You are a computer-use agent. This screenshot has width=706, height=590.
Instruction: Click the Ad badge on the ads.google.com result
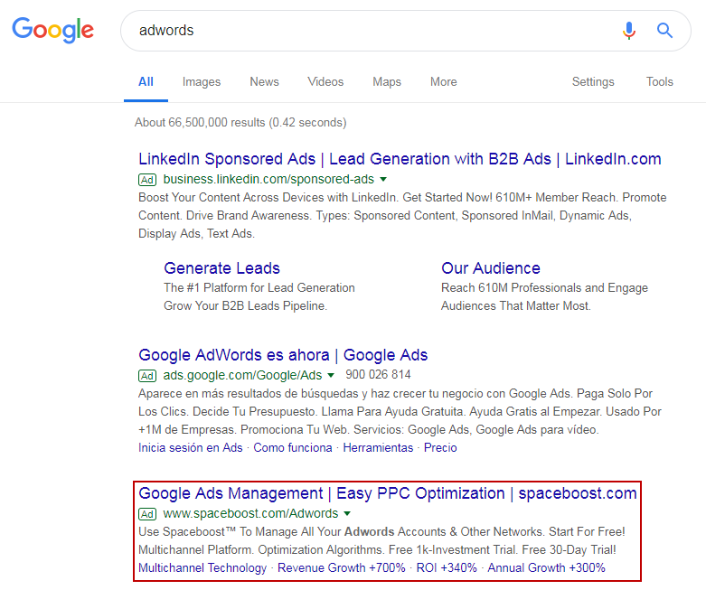pos(147,375)
